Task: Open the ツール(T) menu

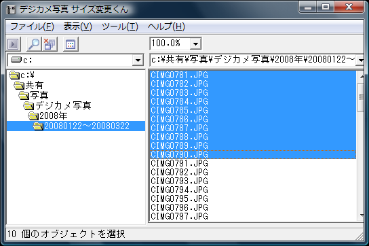Action: (x=120, y=27)
